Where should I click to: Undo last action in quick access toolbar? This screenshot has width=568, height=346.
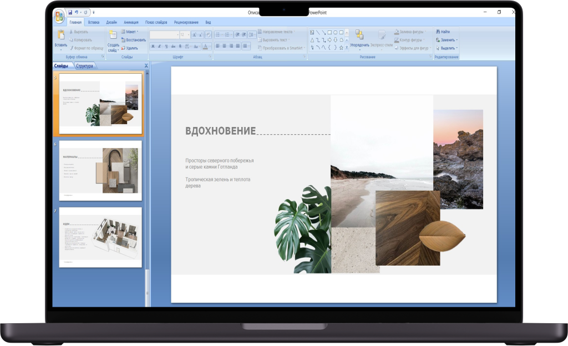tap(77, 12)
